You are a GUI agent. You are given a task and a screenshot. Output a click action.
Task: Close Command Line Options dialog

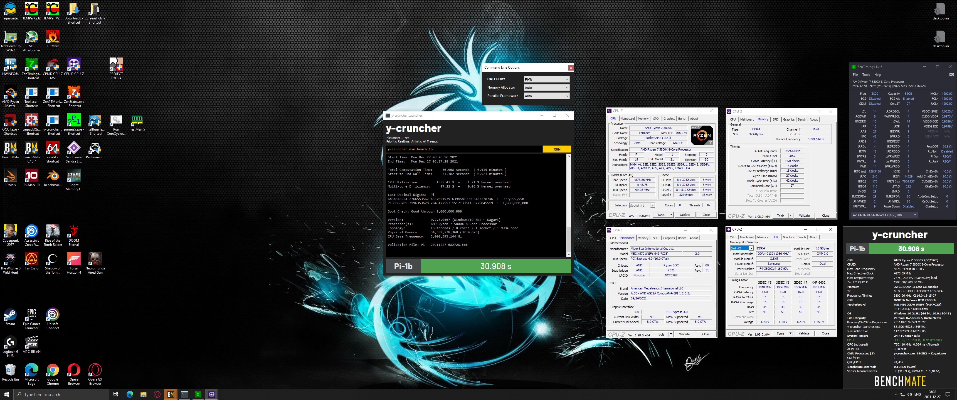(571, 67)
